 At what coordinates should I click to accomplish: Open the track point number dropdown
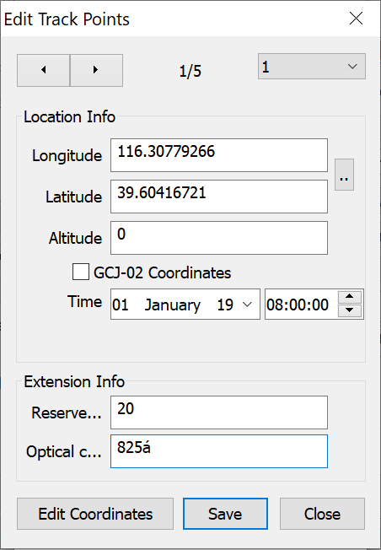[x=312, y=67]
